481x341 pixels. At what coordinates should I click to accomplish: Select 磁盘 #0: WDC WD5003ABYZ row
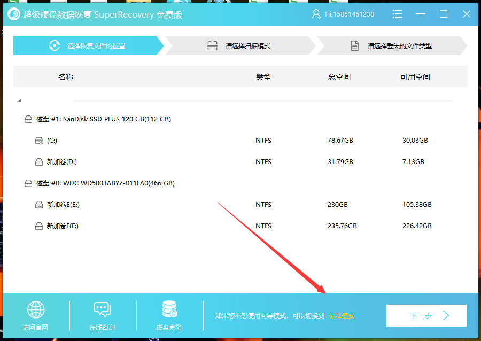point(241,183)
